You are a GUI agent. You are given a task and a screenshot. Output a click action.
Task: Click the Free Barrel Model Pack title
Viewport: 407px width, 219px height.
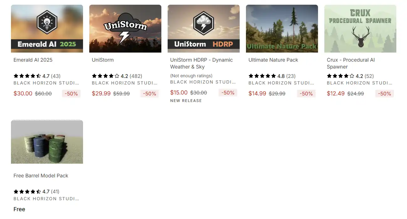pyautogui.click(x=41, y=176)
